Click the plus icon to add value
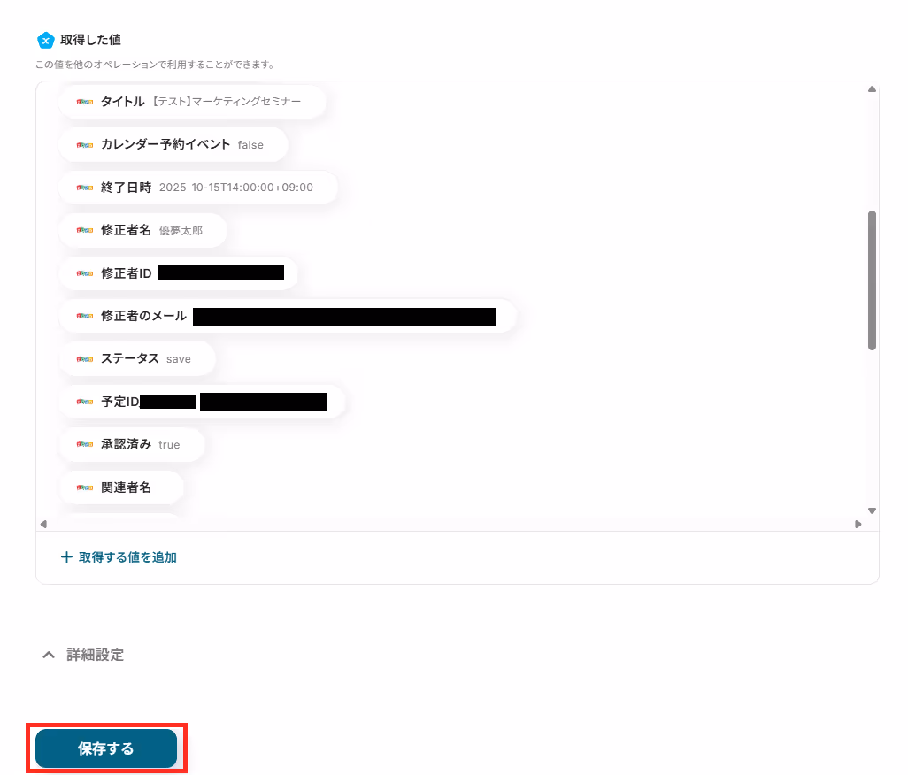This screenshot has height=775, width=908. (x=66, y=557)
